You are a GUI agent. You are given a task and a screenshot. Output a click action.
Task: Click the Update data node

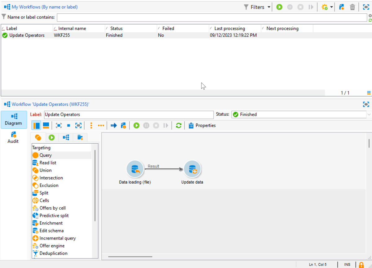[193, 169]
